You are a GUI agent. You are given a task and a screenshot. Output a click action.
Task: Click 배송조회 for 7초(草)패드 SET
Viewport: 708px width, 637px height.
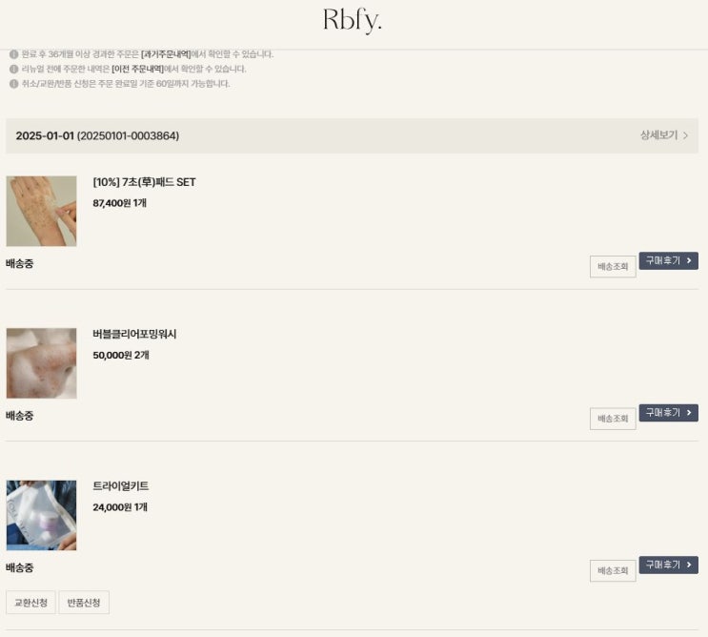613,267
